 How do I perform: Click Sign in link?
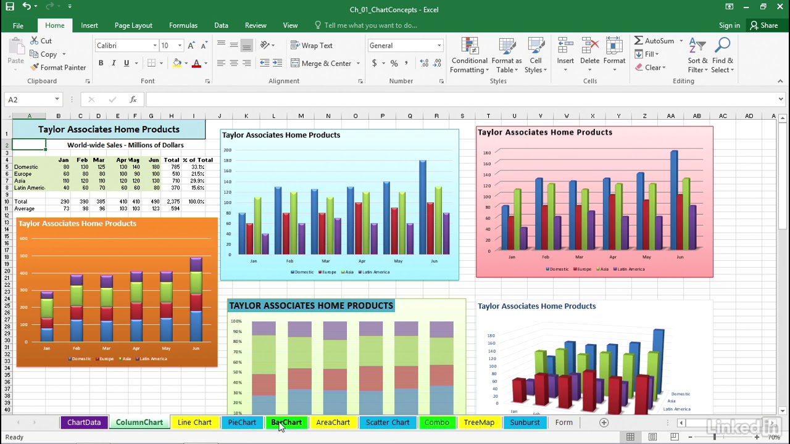(730, 25)
